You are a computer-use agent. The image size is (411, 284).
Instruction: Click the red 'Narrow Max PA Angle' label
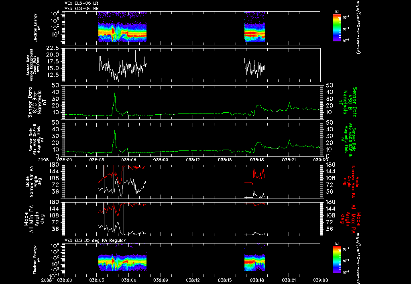pos(351,181)
